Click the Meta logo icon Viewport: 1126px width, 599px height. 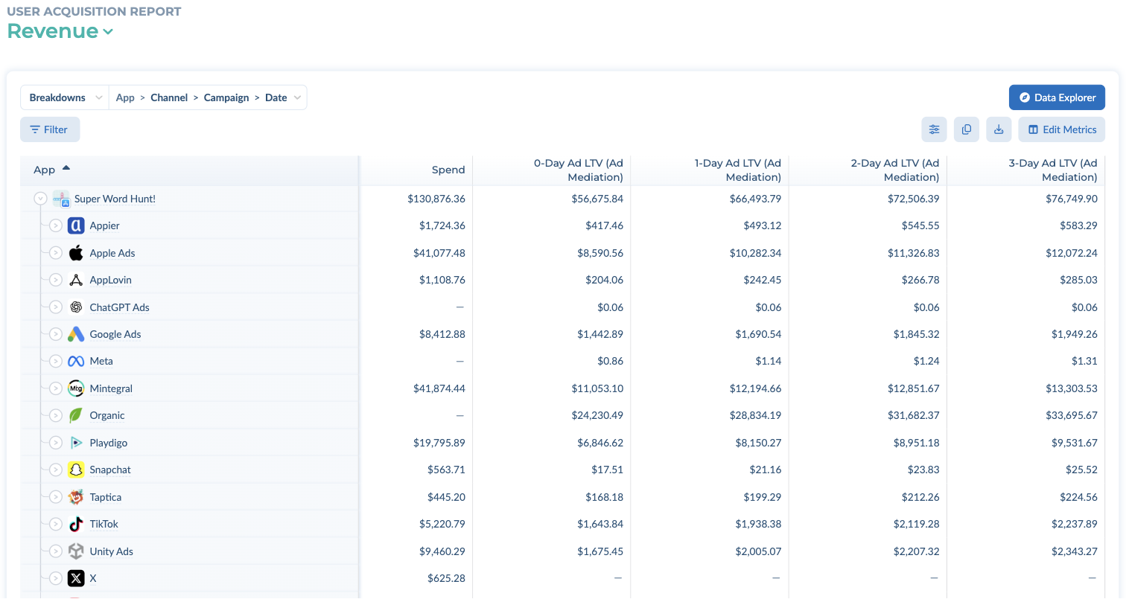click(76, 361)
